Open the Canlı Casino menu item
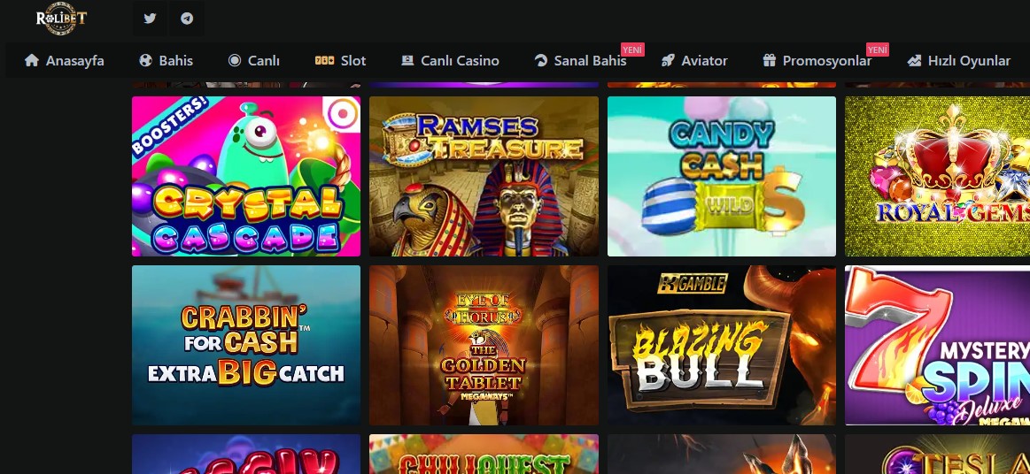 (450, 60)
